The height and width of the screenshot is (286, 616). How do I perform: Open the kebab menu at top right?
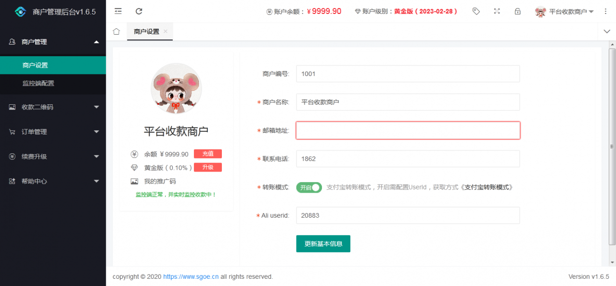[605, 11]
